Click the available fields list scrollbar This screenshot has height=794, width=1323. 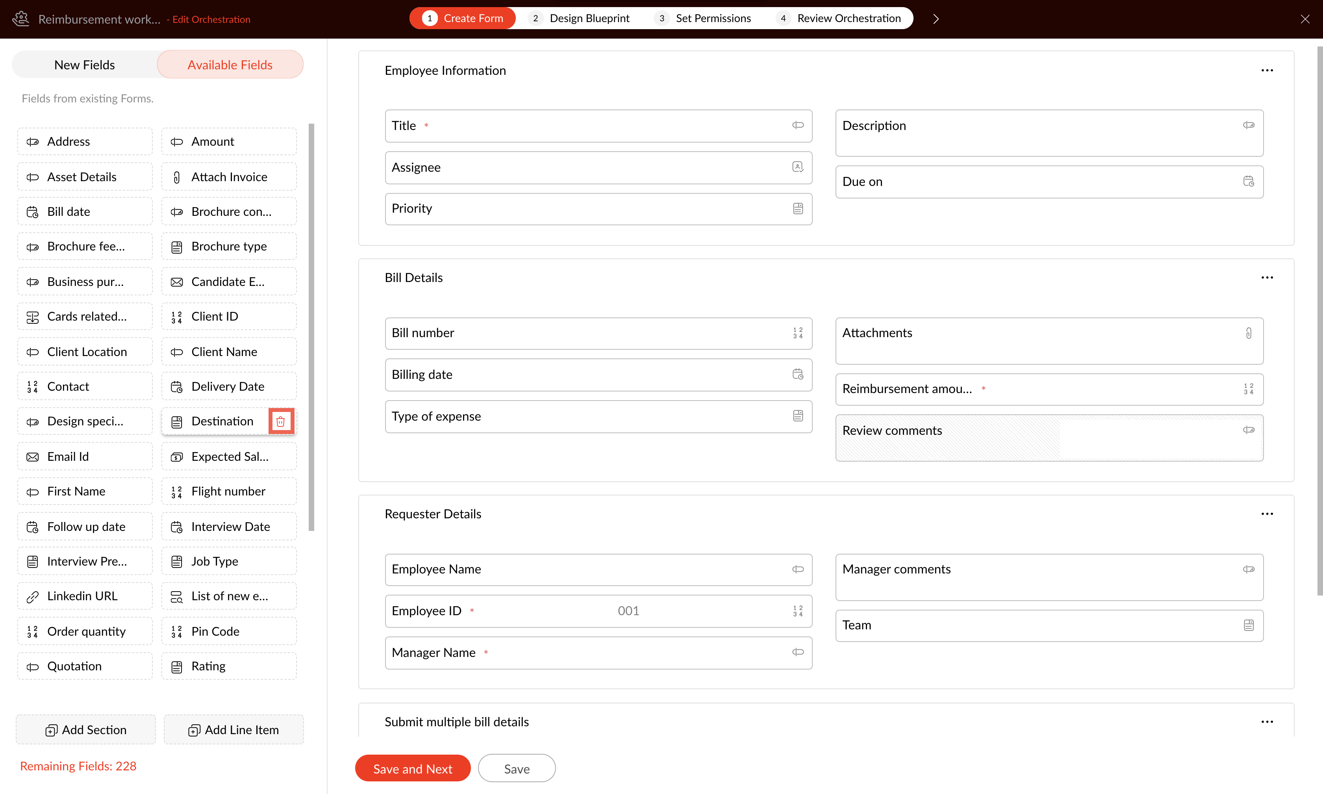click(x=311, y=327)
